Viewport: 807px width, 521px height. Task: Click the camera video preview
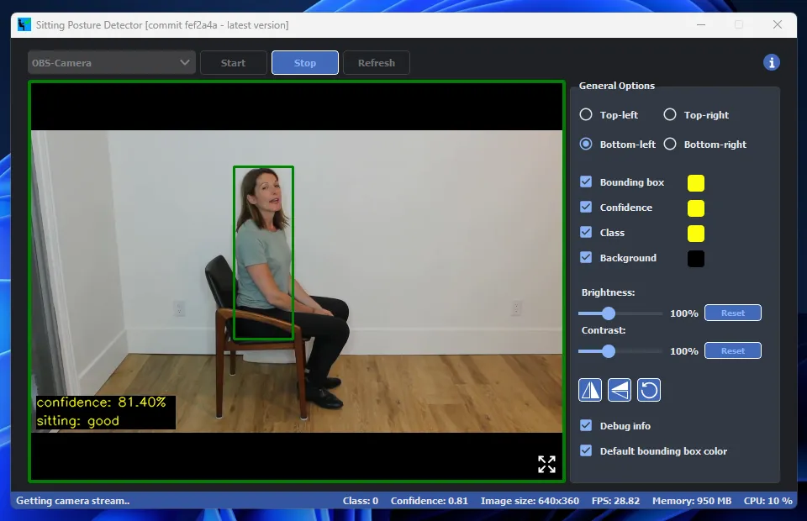pos(297,282)
